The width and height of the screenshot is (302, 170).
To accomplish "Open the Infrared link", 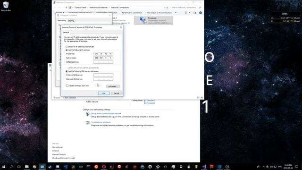I will [x=56, y=151].
